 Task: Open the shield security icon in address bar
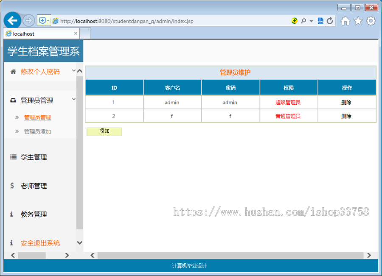(42, 21)
